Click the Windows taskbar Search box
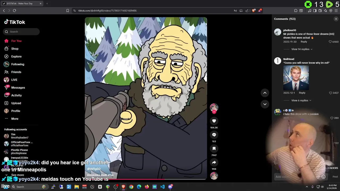This screenshot has height=191, width=340. [29, 187]
